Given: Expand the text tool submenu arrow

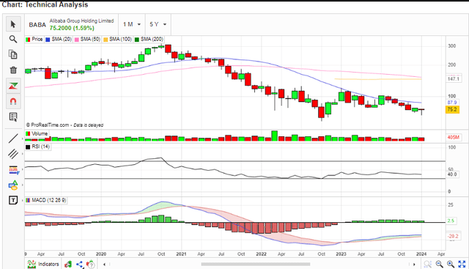Looking at the screenshot, I should pyautogui.click(x=23, y=200).
